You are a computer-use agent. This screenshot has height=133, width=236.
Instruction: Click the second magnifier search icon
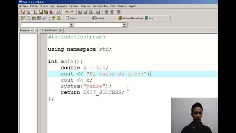click(x=86, y=12)
